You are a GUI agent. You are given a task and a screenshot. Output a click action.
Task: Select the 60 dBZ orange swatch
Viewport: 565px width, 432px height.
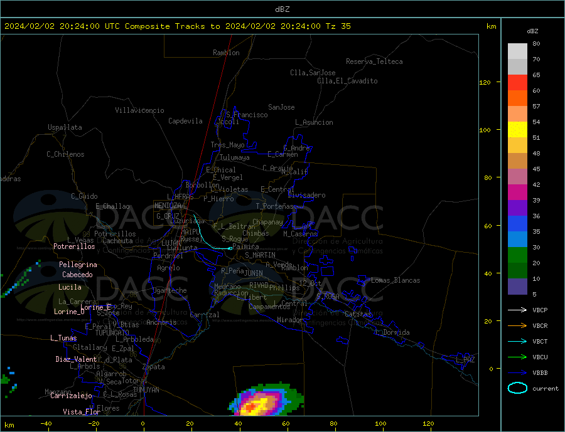(x=517, y=98)
